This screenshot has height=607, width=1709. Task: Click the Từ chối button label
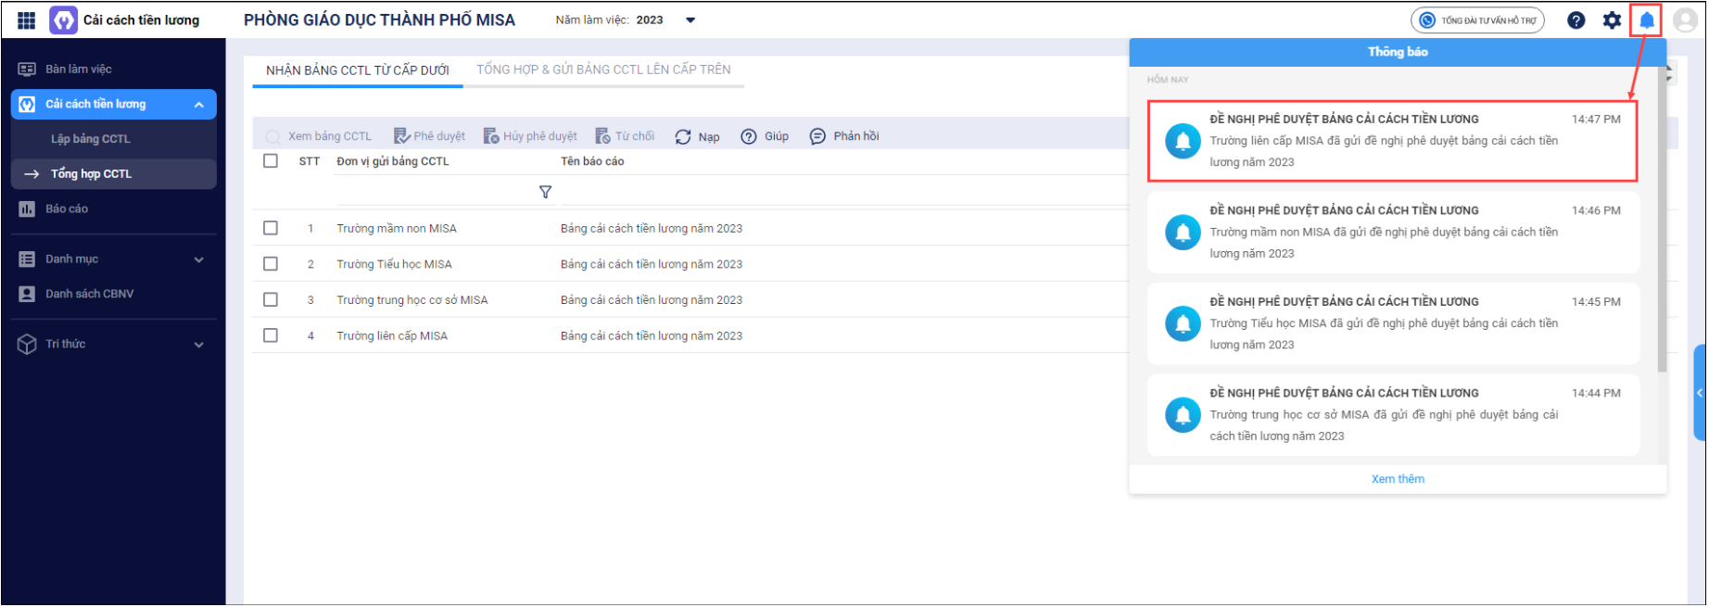[x=635, y=136]
